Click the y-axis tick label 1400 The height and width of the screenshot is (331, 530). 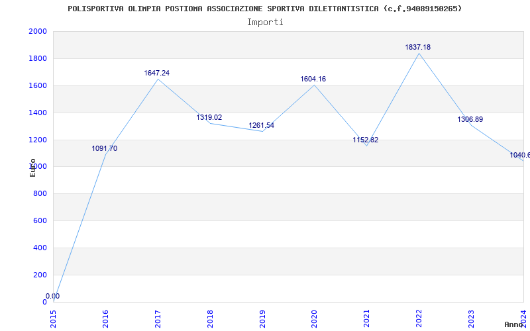point(38,113)
